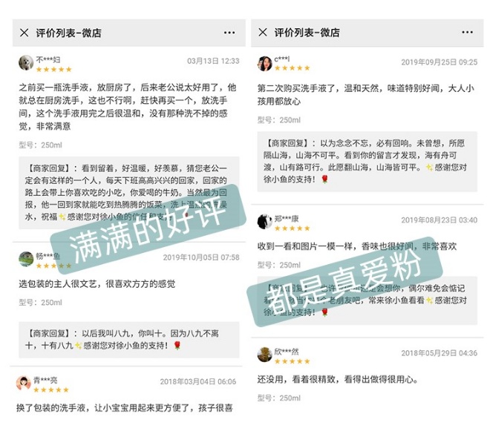This screenshot has width=487, height=431.
Task: Tap the avatar of user 青***亮
Action: 24,384
